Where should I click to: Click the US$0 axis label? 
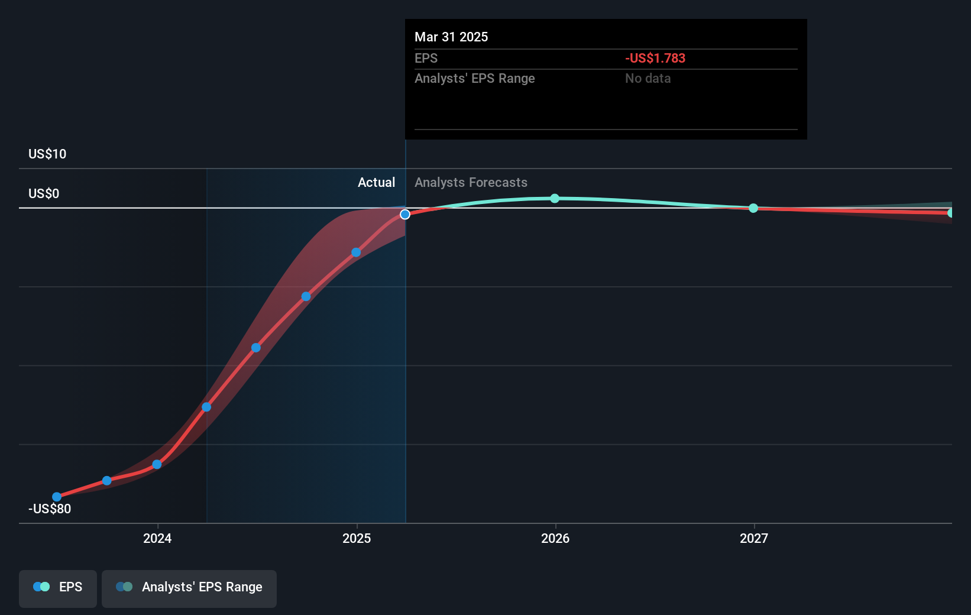point(44,193)
